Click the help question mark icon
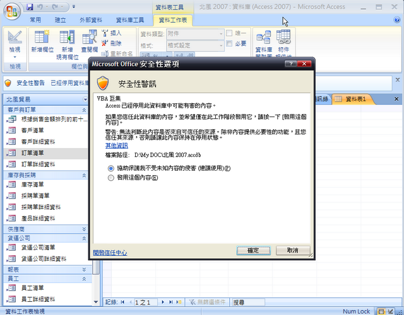404x315 pixels. 397,20
